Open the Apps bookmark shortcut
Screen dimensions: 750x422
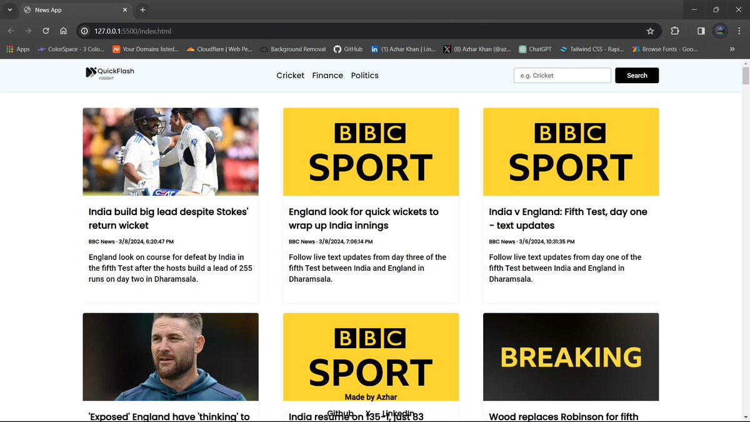point(18,49)
